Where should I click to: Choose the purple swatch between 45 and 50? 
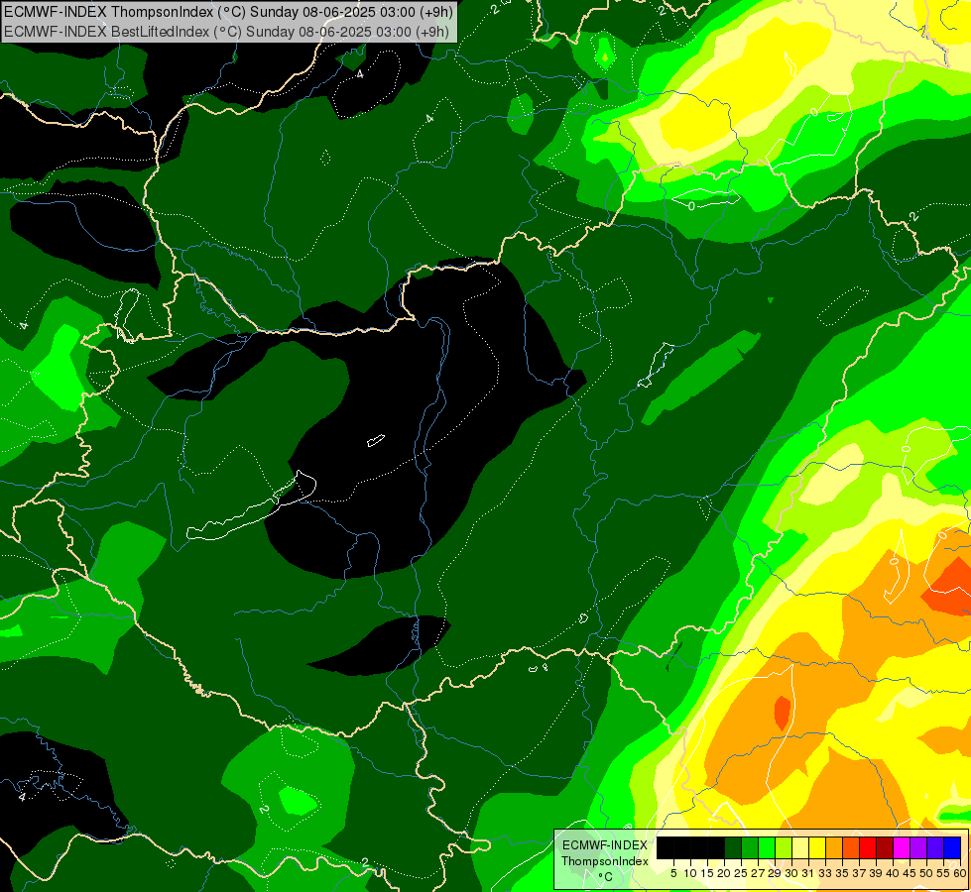pyautogui.click(x=919, y=847)
